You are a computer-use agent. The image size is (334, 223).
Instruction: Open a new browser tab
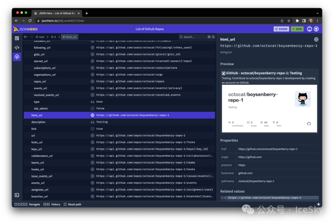(x=87, y=13)
